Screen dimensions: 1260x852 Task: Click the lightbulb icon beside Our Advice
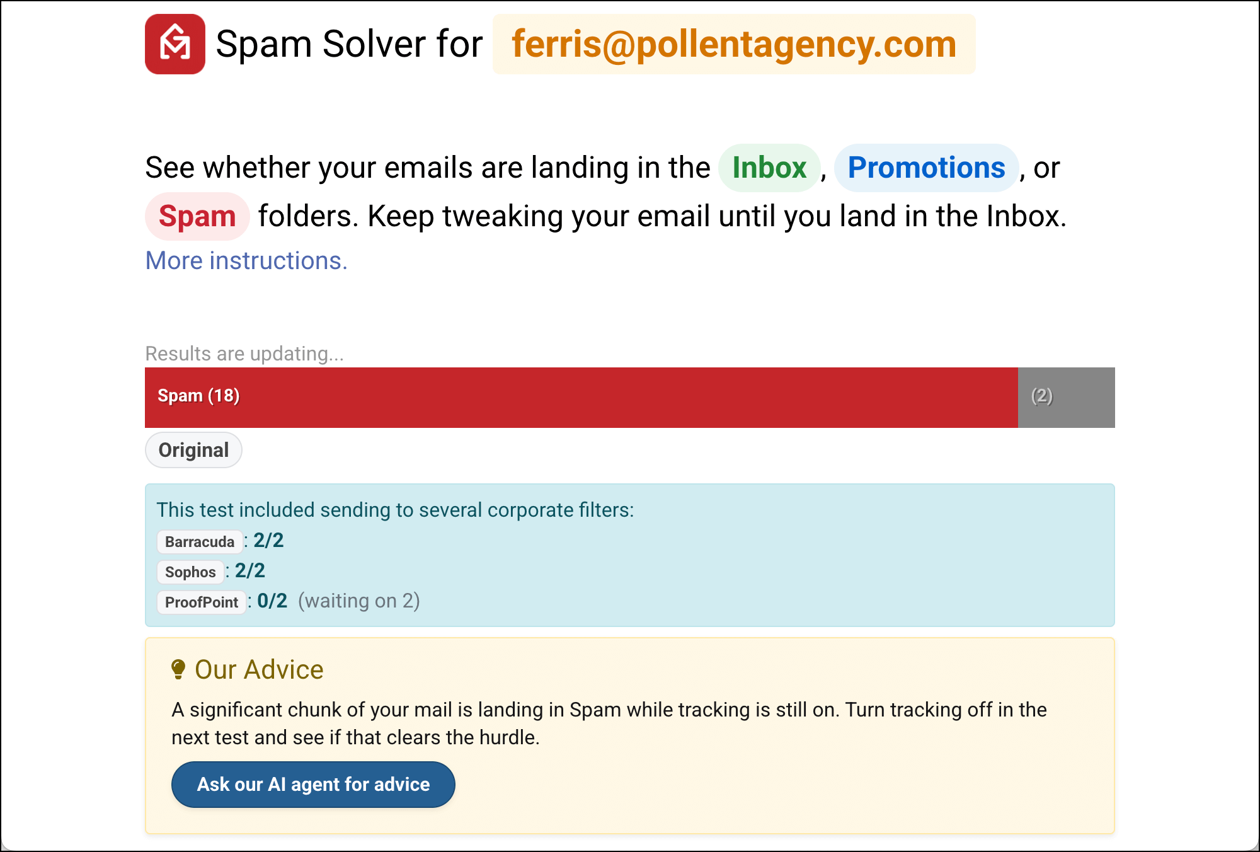pyautogui.click(x=178, y=669)
